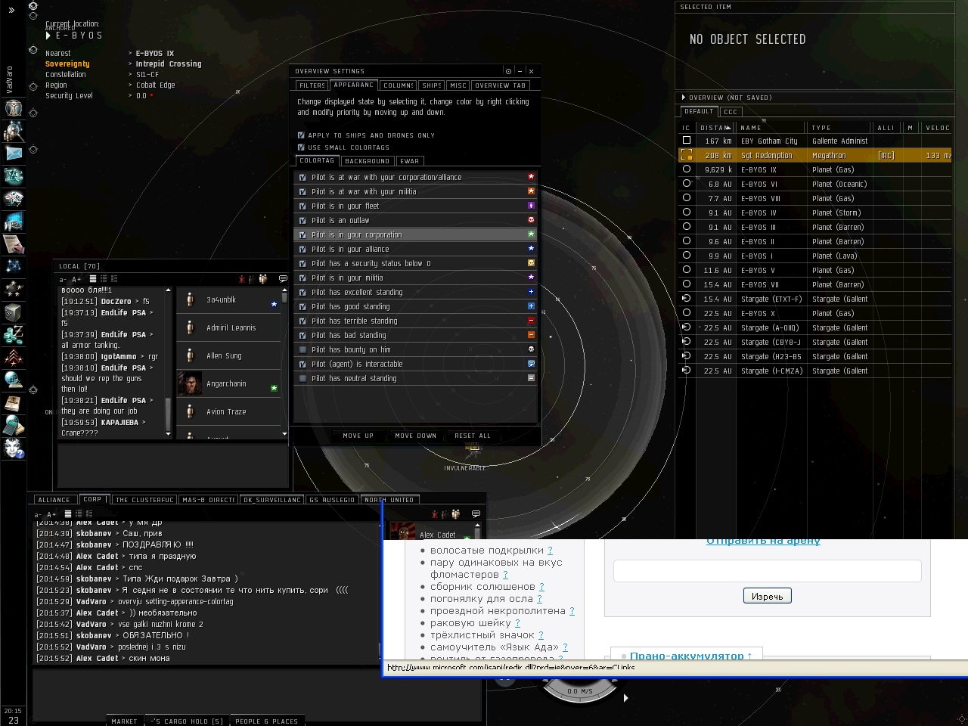968x726 pixels.
Task: Select the CCC overview tab
Action: 731,112
